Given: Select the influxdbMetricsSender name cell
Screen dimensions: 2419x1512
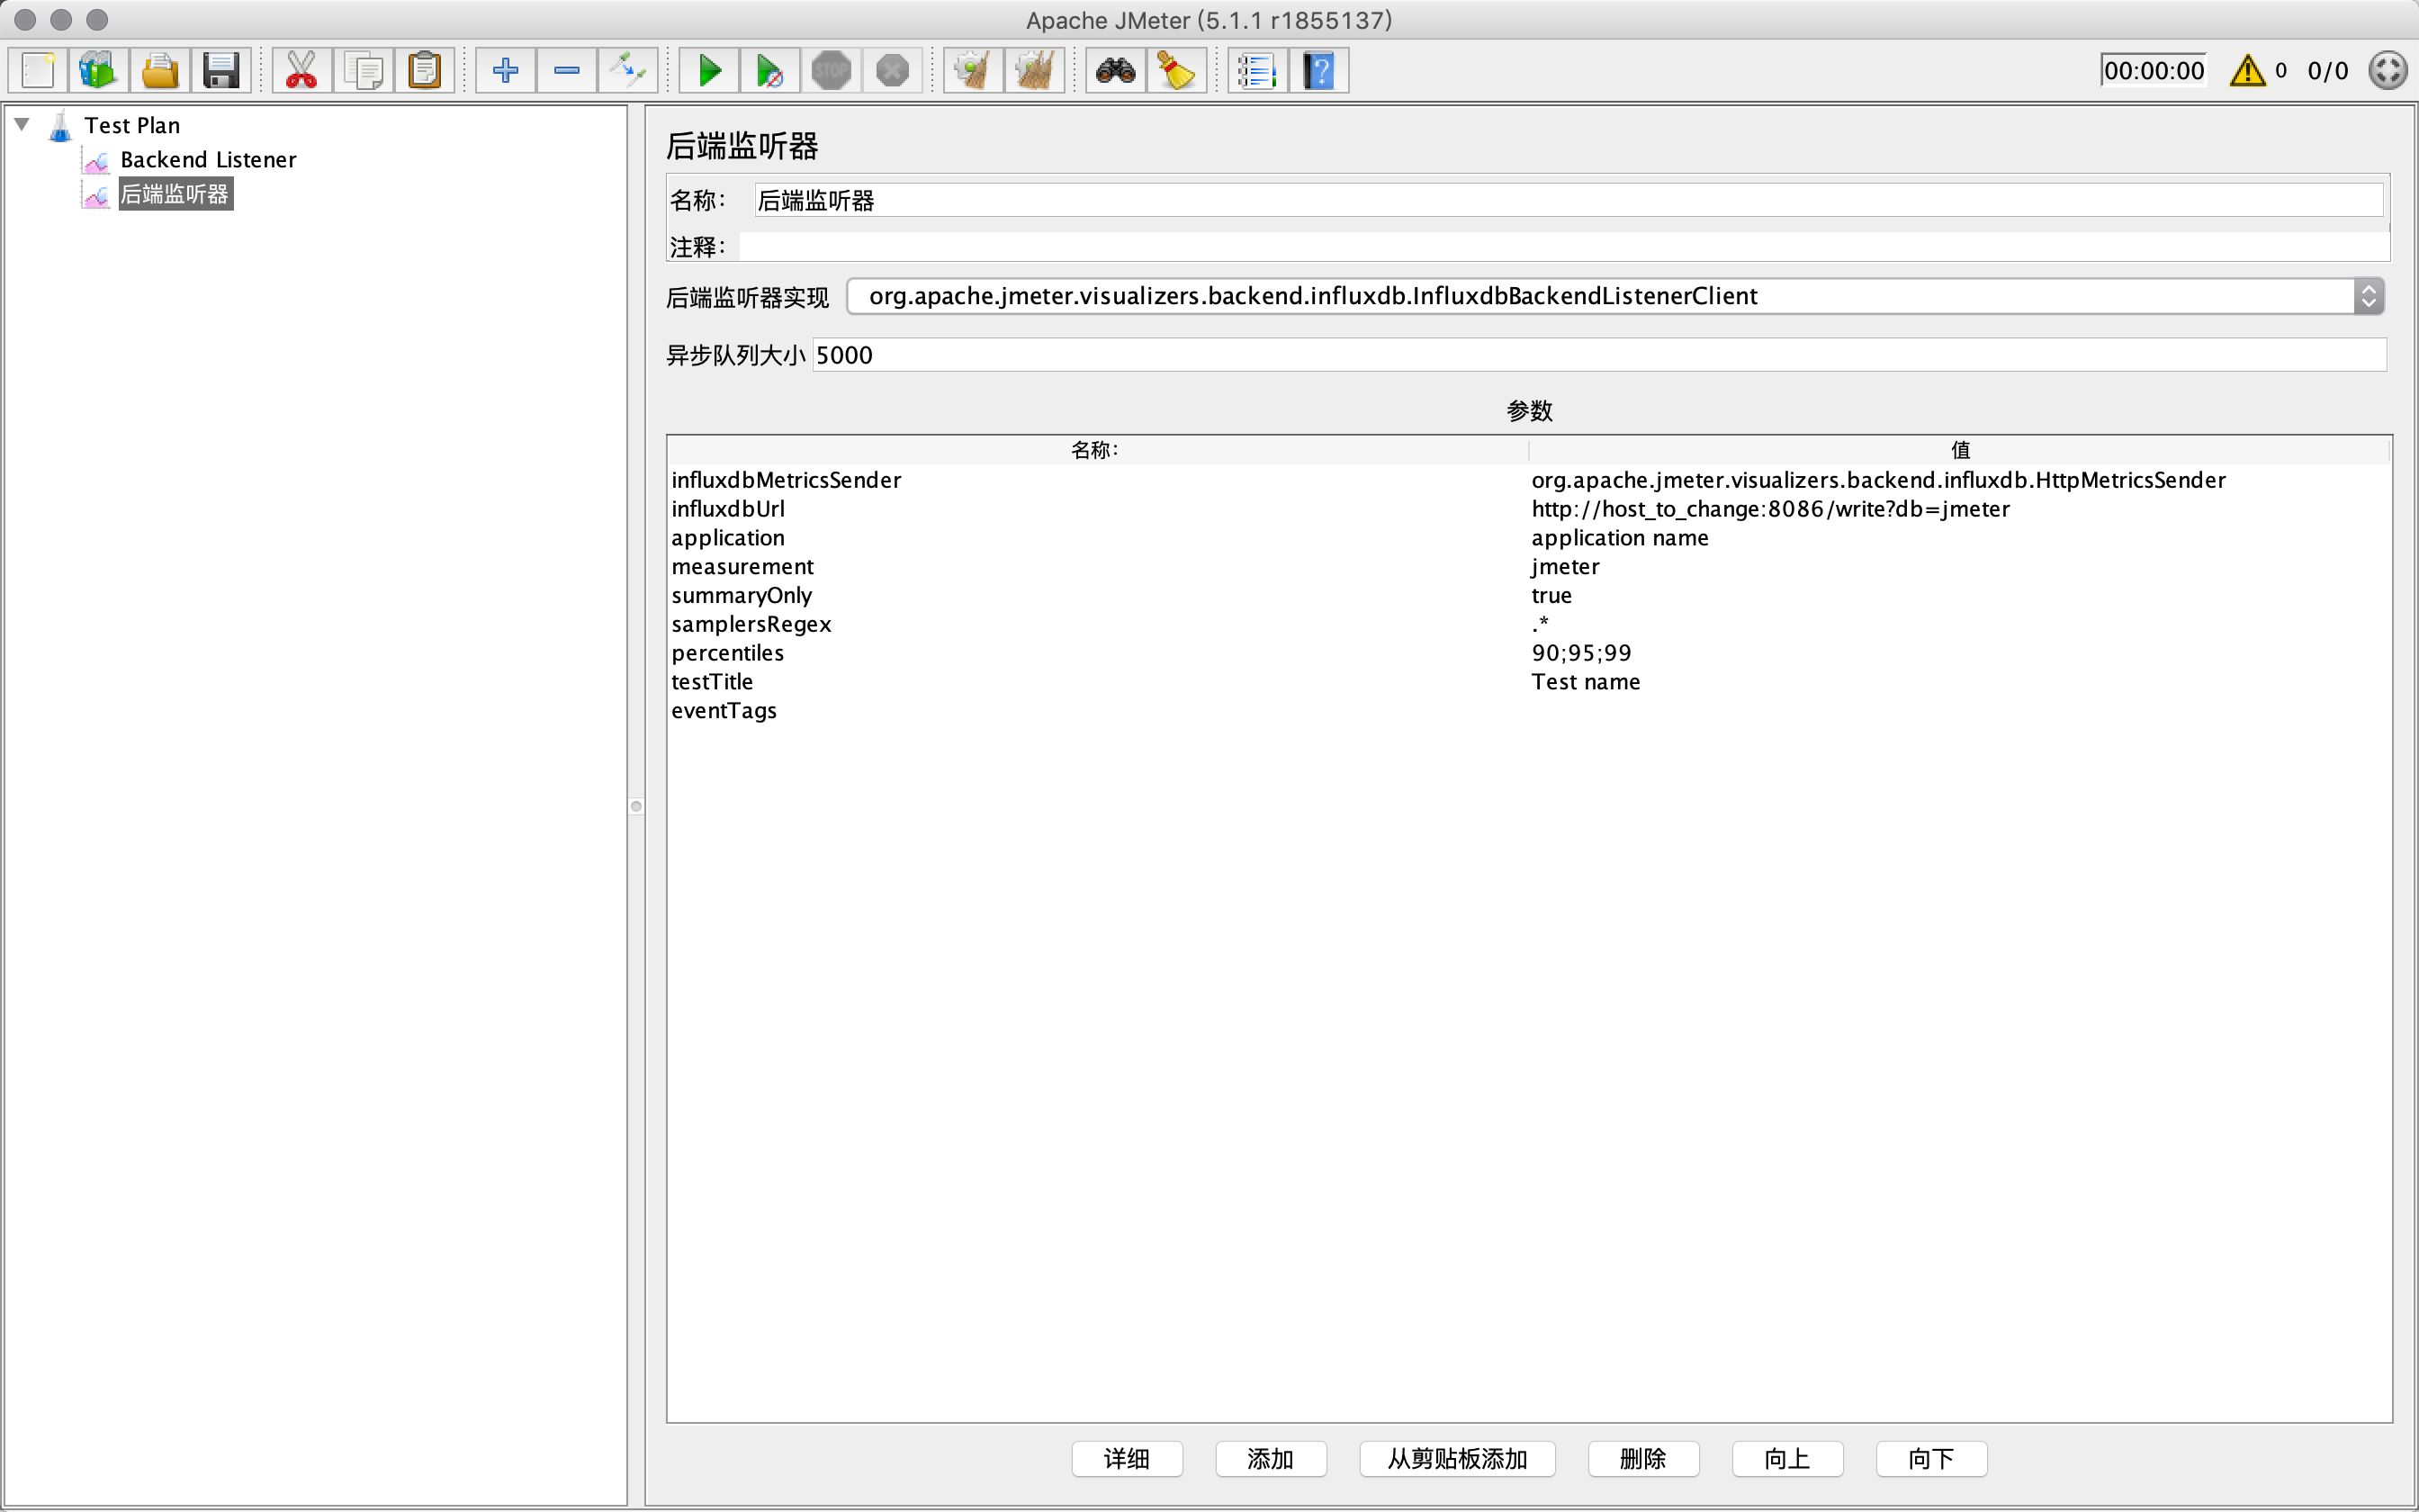Looking at the screenshot, I should point(1098,480).
